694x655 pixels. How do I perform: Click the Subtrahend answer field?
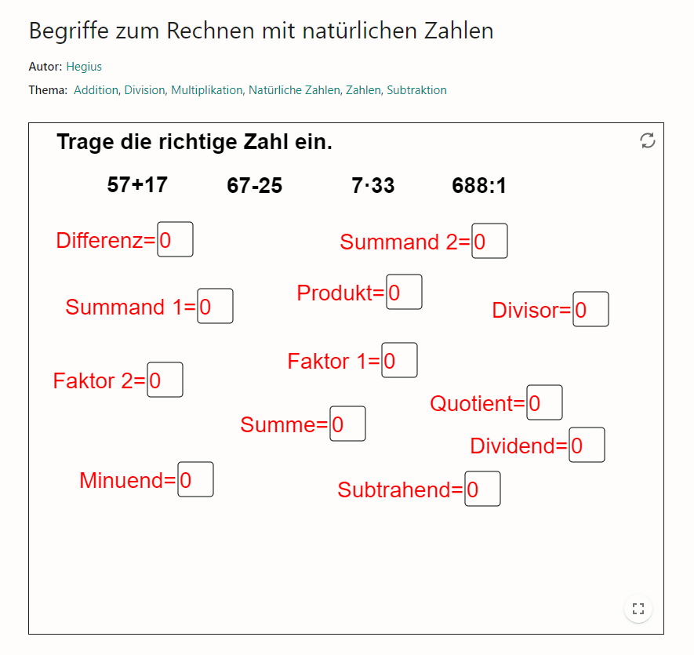pos(482,489)
